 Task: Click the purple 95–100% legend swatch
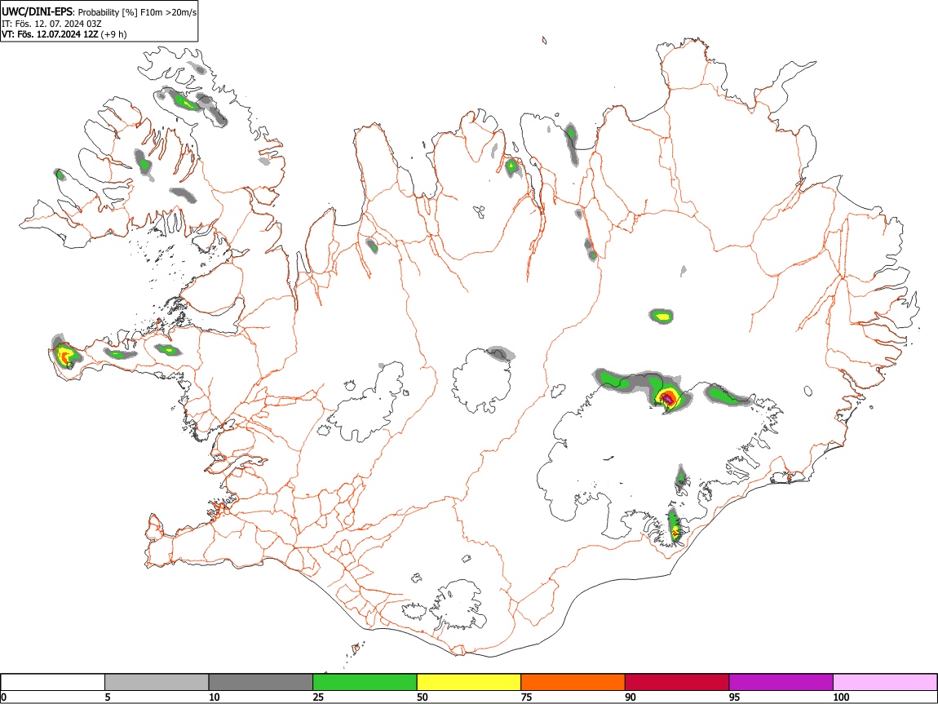point(781,682)
